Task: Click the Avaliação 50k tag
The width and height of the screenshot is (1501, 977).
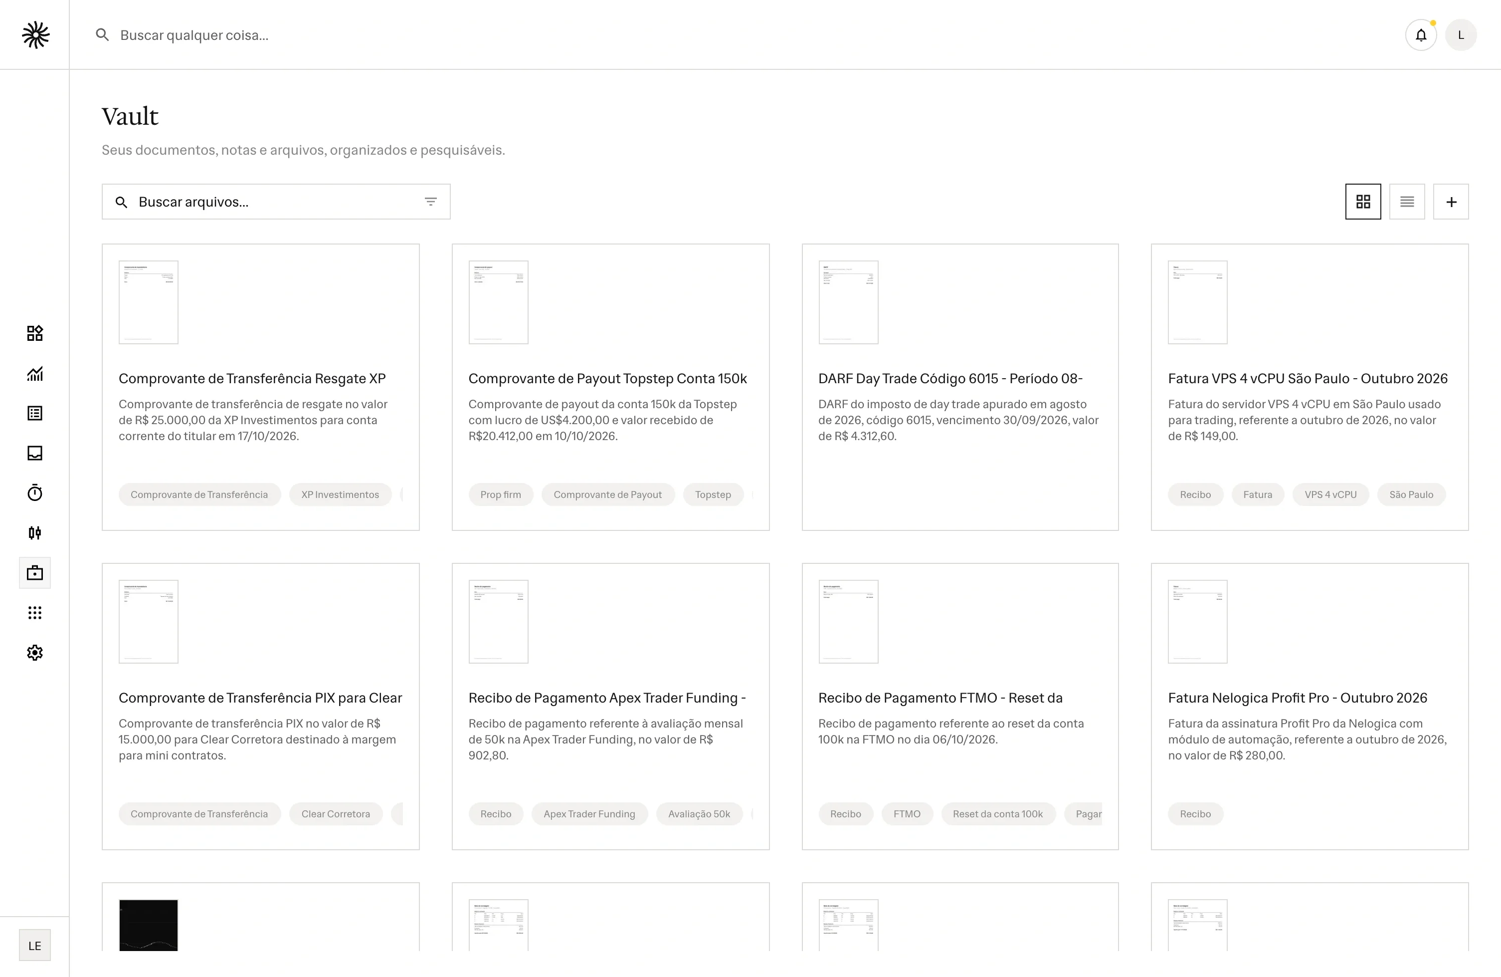Action: coord(699,814)
